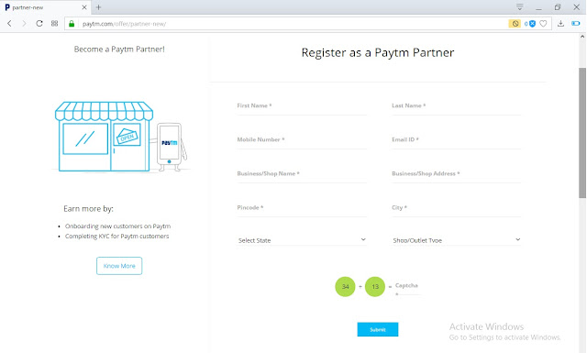View site security padlock info
The height and width of the screenshot is (353, 587).
[72, 24]
